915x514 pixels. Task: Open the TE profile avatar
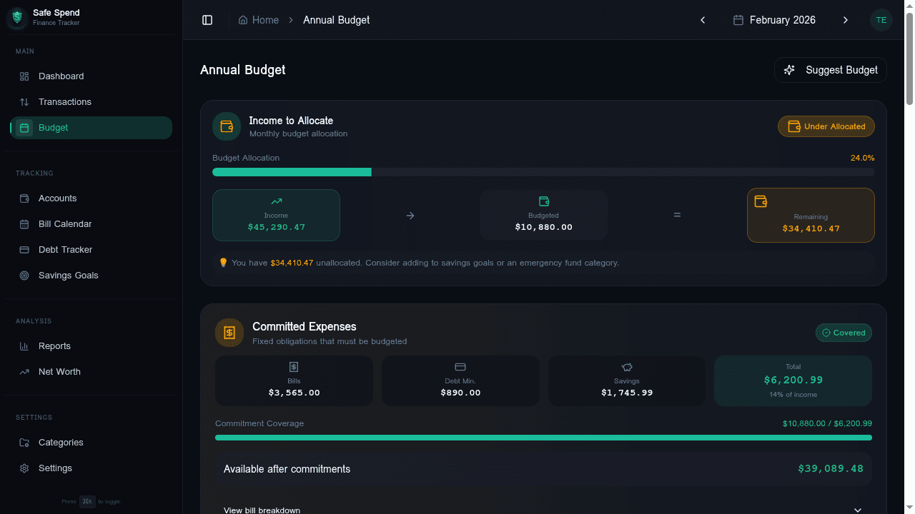coord(881,20)
